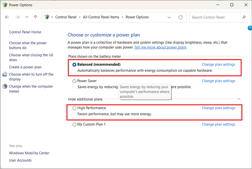Open Choose what the power buttons do

[28, 46]
